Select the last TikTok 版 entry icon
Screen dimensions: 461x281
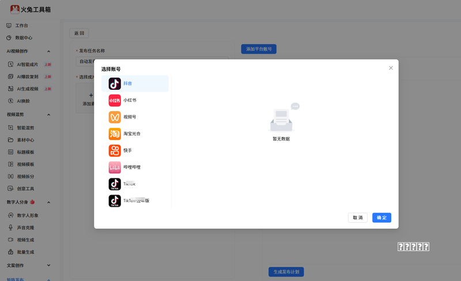(115, 201)
